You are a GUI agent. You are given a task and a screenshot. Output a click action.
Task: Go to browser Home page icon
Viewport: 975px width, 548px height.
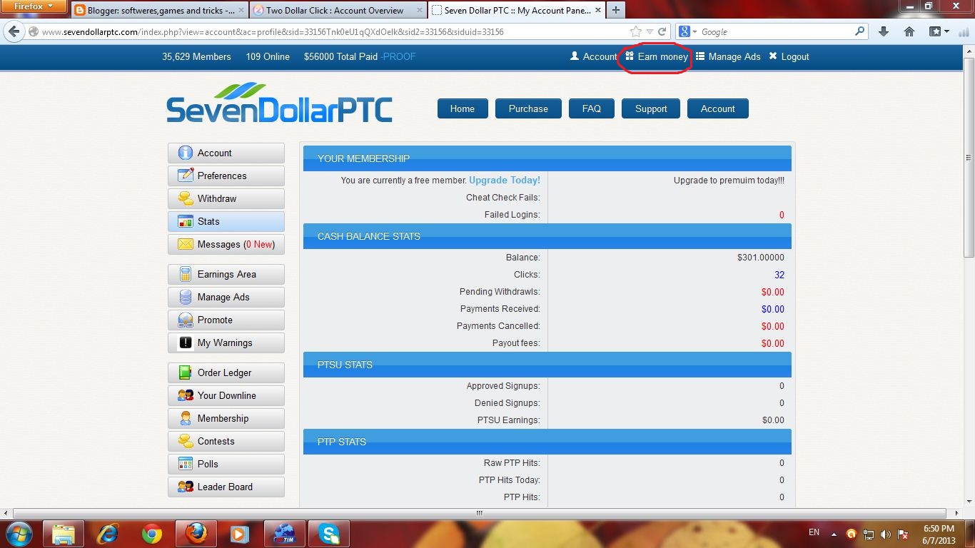pos(909,31)
